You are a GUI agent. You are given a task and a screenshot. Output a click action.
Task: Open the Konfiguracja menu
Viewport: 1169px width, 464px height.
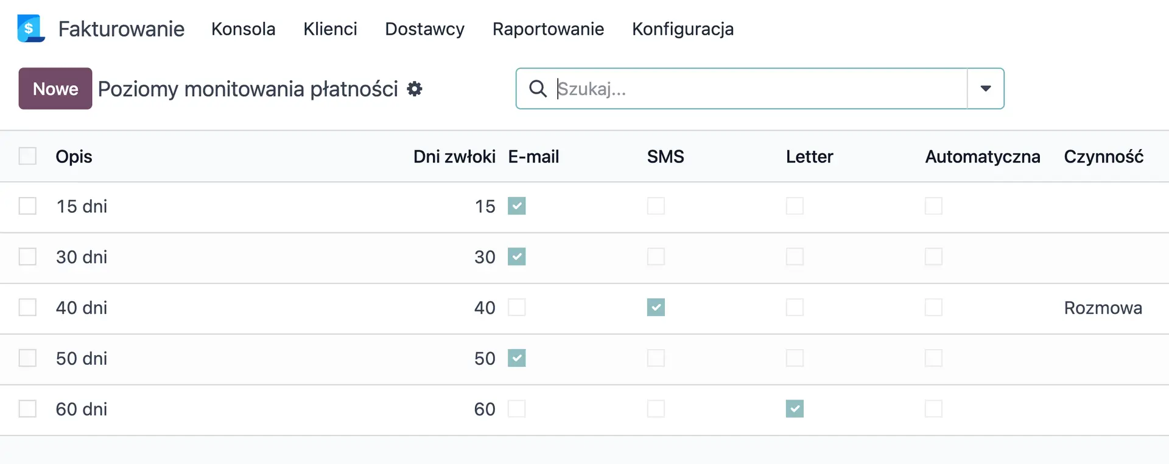click(683, 29)
